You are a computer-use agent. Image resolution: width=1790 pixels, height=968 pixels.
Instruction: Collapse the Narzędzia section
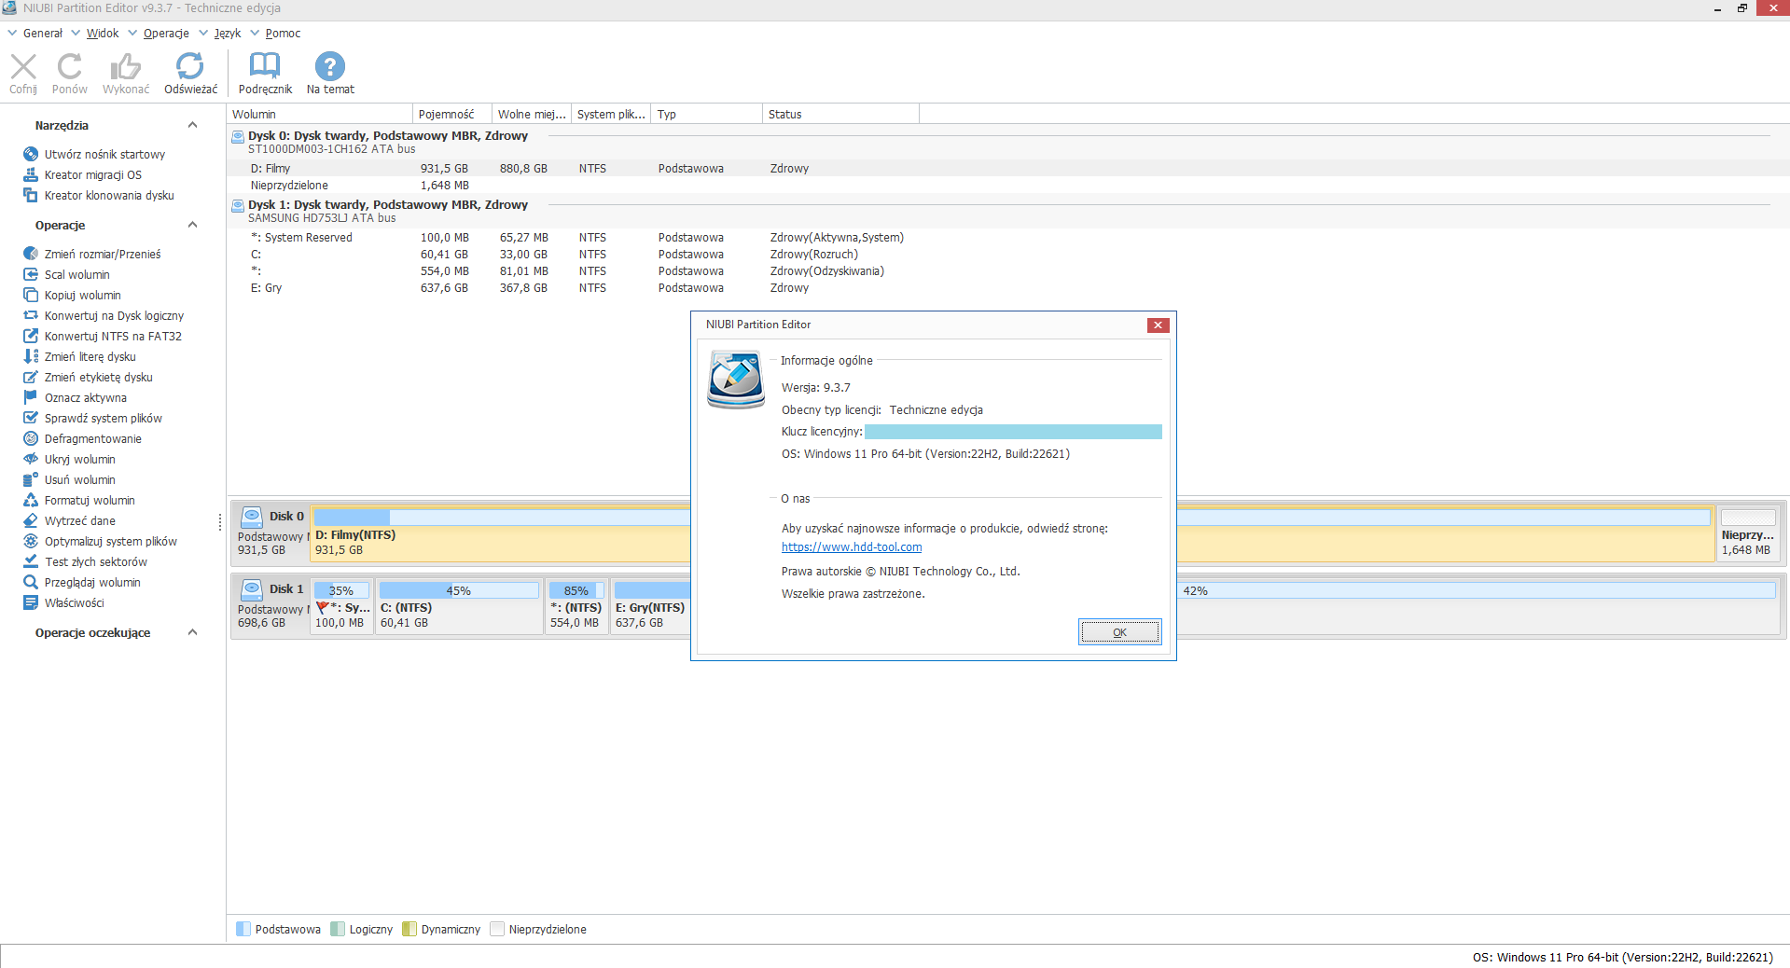pyautogui.click(x=192, y=125)
